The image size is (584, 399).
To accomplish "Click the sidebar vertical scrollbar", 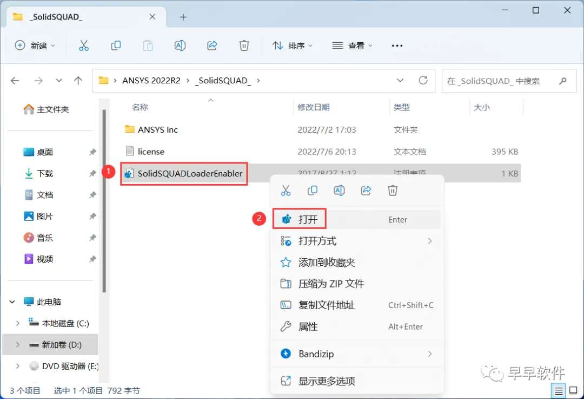I will pyautogui.click(x=104, y=201).
